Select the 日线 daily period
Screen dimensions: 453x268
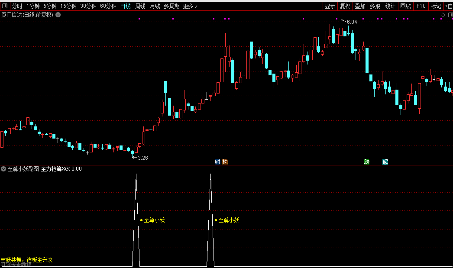(126, 6)
